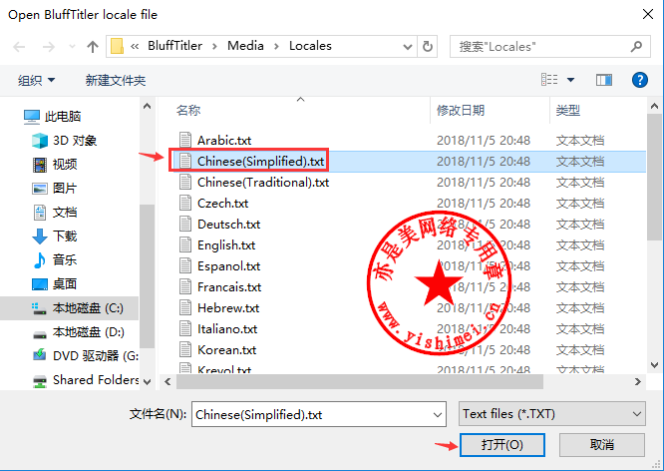Go up one folder level arrow
Screen dimensions: 664x471
93,46
